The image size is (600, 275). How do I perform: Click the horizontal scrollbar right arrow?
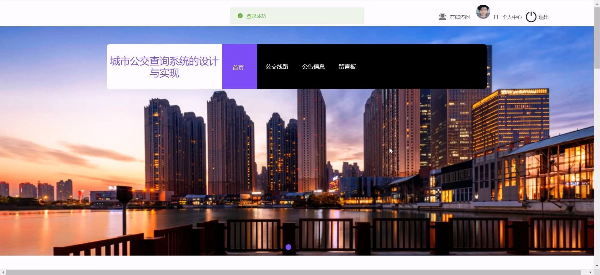point(591,272)
